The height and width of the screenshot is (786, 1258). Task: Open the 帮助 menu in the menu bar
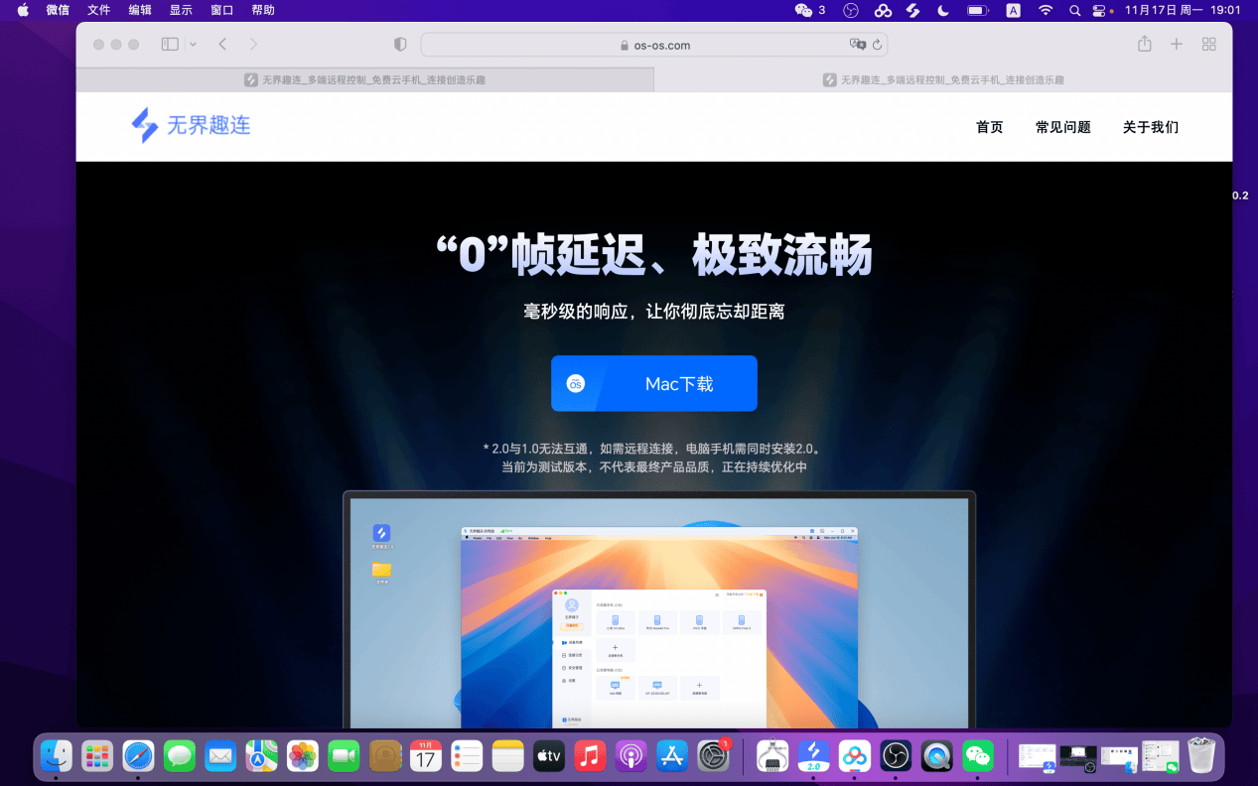coord(263,11)
